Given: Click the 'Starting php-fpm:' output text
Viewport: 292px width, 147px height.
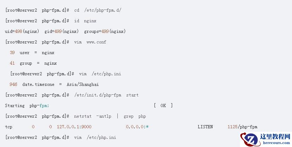Looking at the screenshot, I should click(x=27, y=106).
